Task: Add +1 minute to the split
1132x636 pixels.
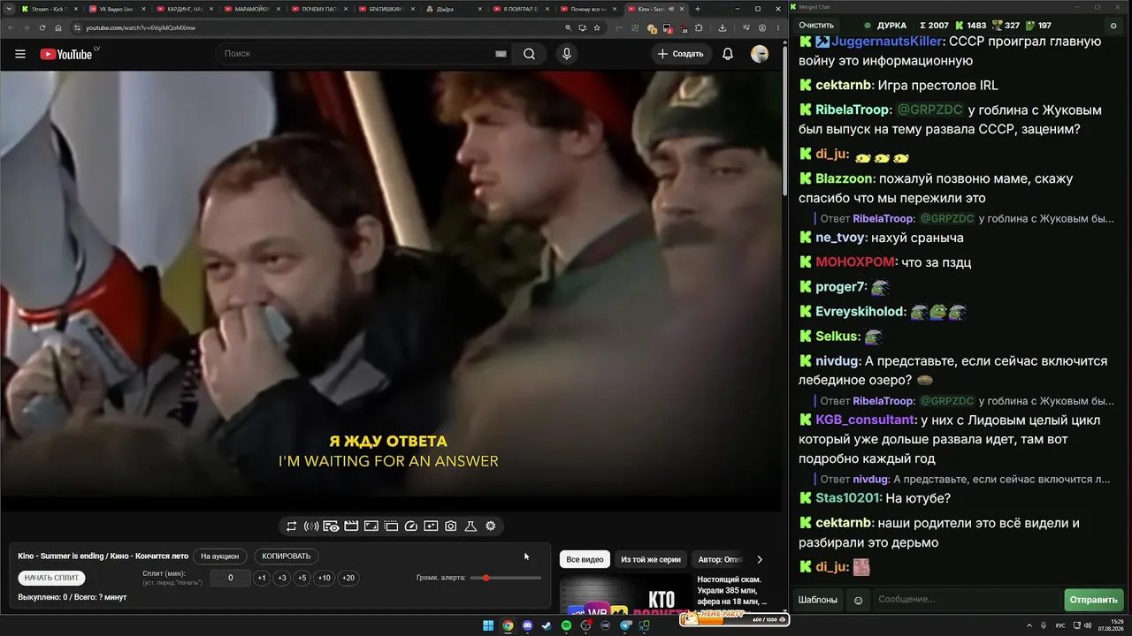Action: 262,578
